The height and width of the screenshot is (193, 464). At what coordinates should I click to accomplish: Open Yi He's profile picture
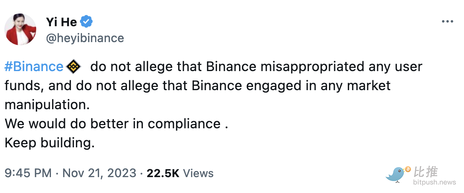(20, 29)
